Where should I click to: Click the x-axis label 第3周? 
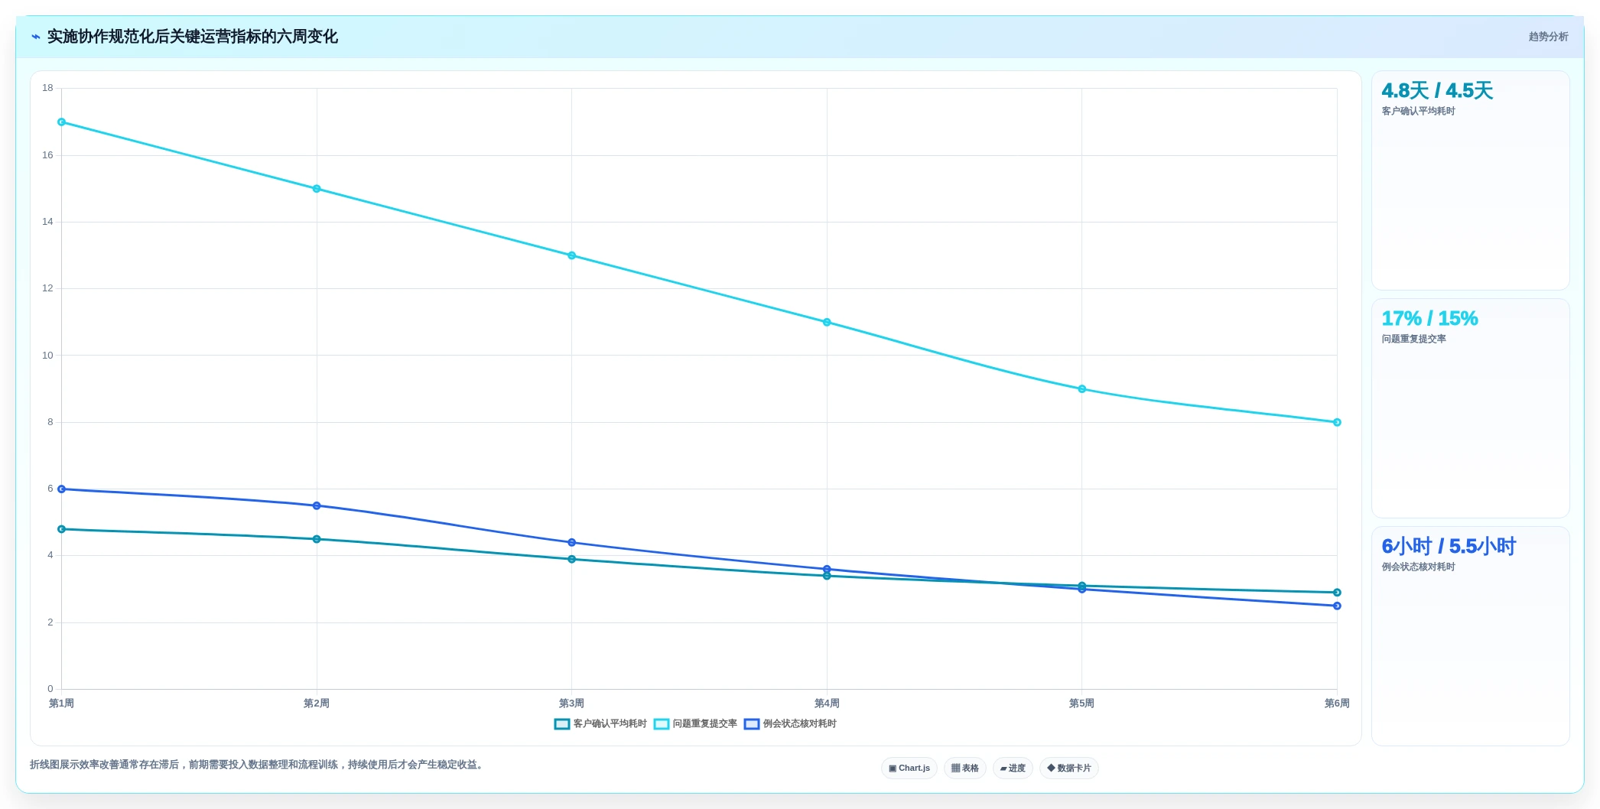(x=571, y=703)
